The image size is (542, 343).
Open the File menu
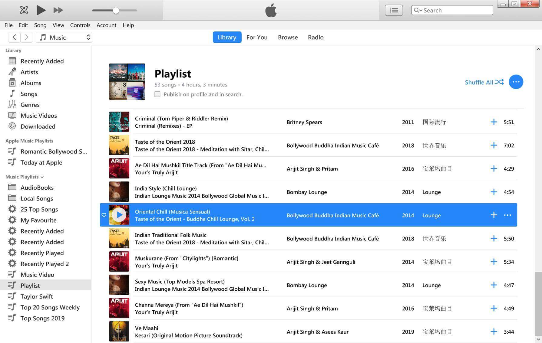click(x=8, y=25)
